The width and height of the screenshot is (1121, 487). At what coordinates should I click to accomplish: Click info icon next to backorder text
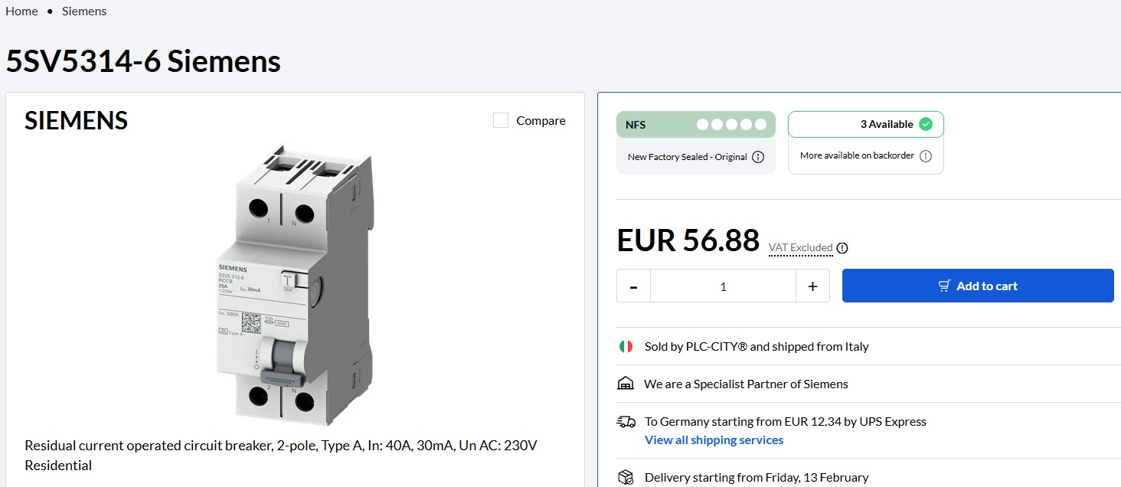pos(925,155)
